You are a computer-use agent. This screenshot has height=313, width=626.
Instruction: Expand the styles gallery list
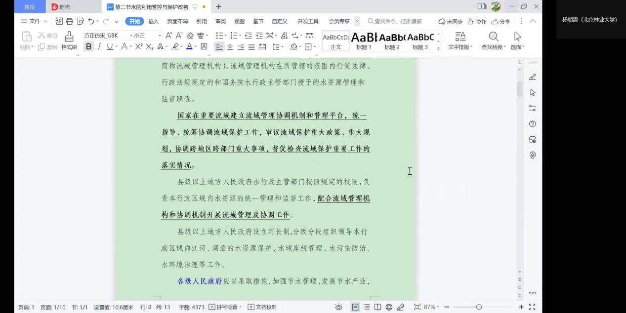click(438, 48)
